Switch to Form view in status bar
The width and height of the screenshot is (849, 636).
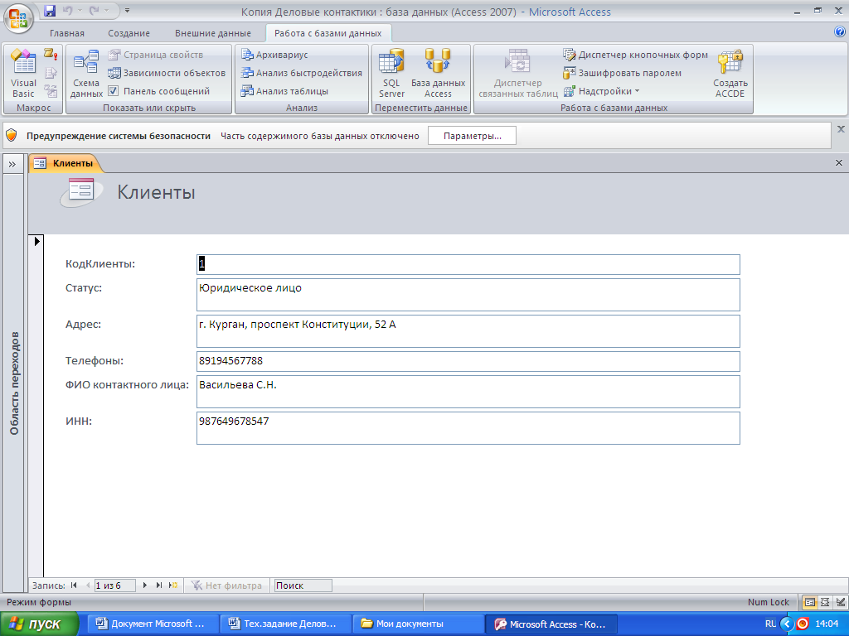[809, 602]
